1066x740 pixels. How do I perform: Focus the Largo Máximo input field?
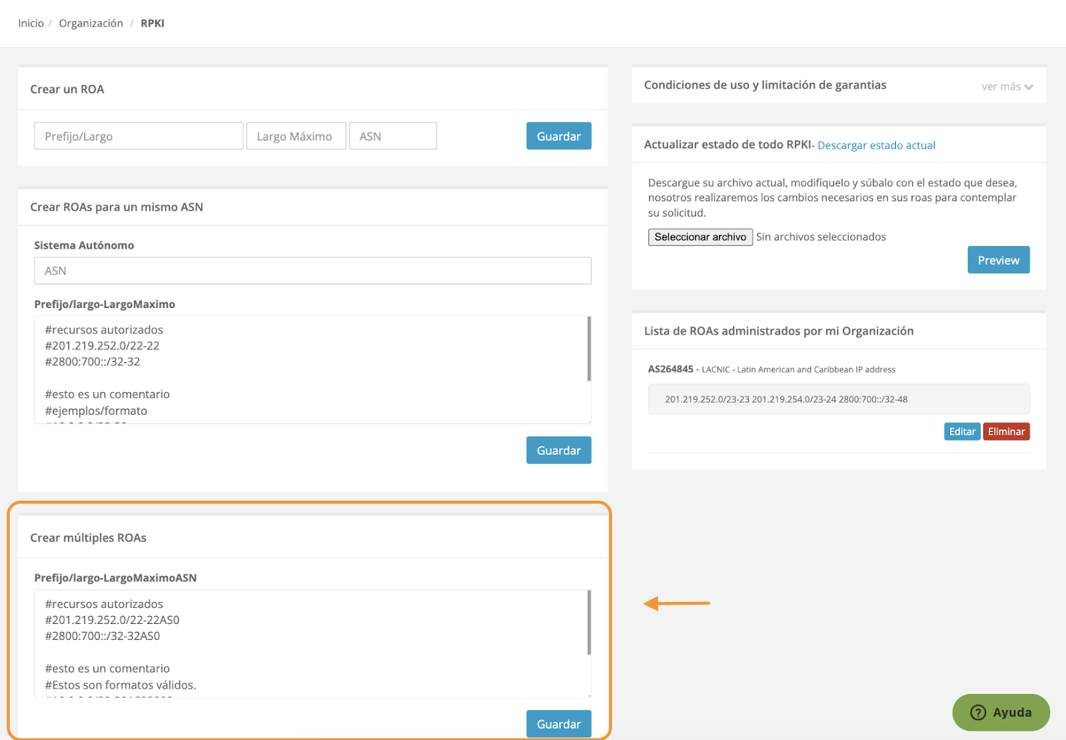296,136
